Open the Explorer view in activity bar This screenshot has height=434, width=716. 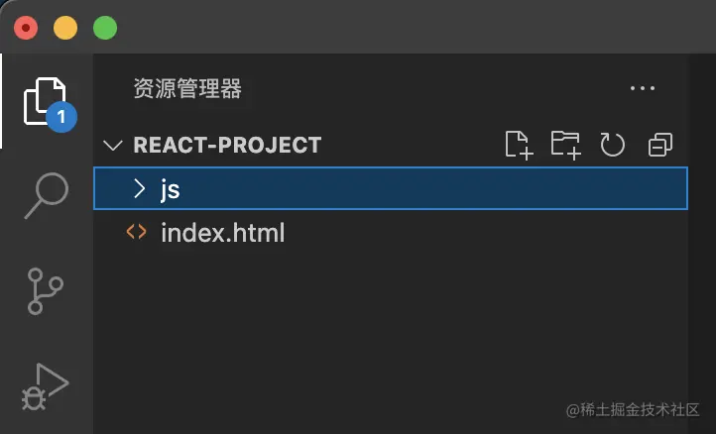click(46, 101)
